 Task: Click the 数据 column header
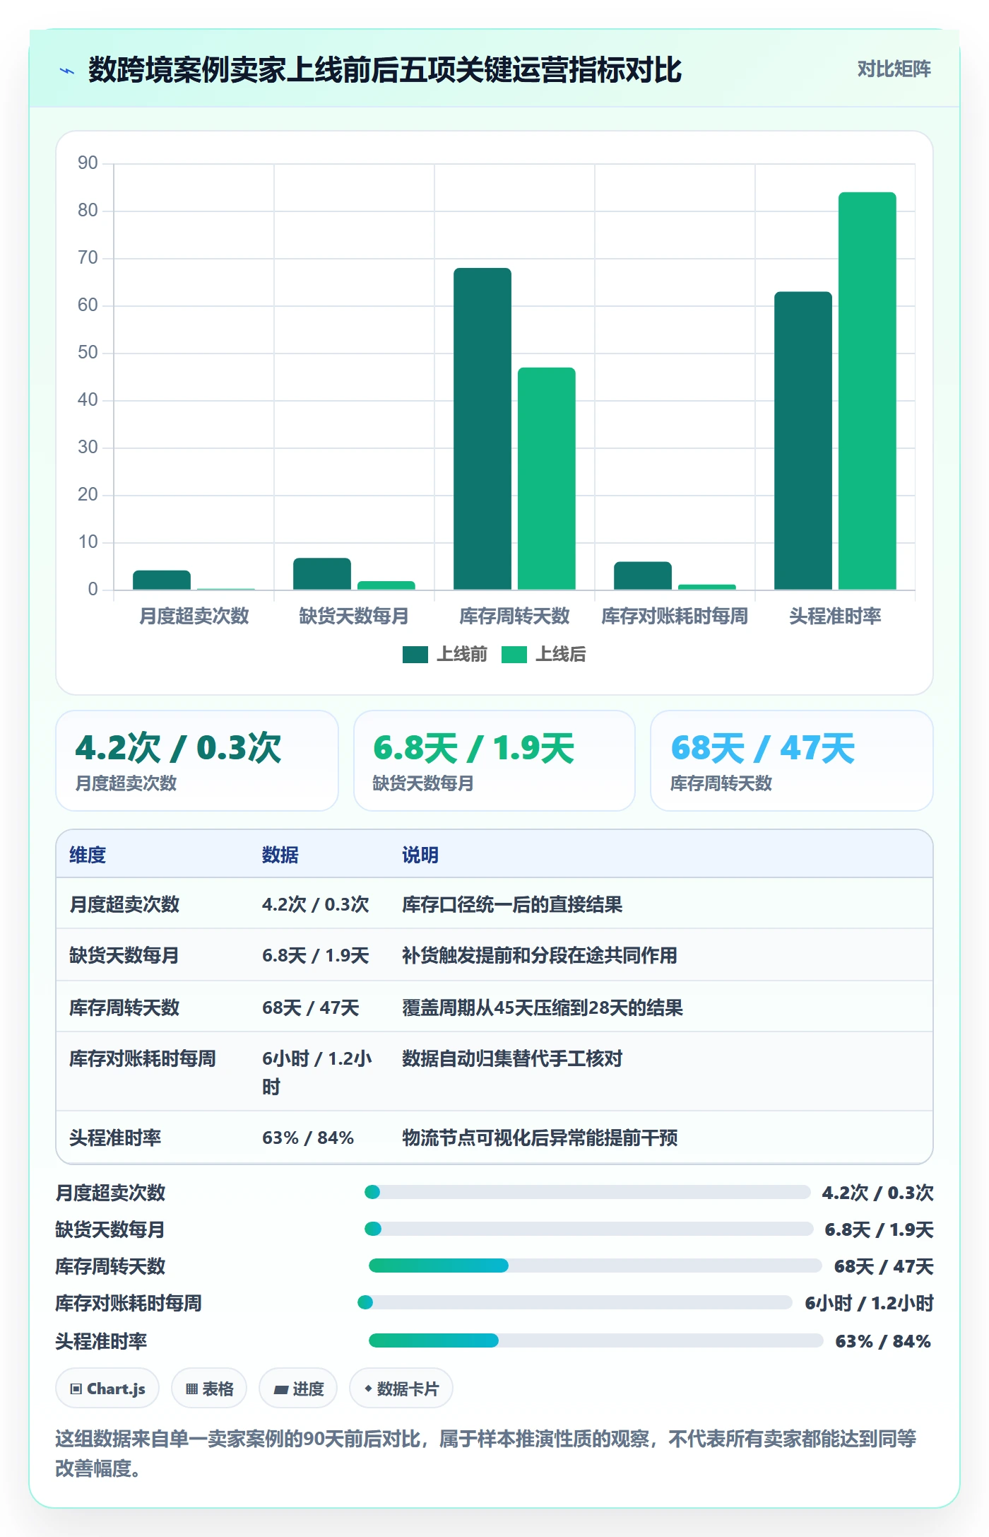pyautogui.click(x=280, y=855)
